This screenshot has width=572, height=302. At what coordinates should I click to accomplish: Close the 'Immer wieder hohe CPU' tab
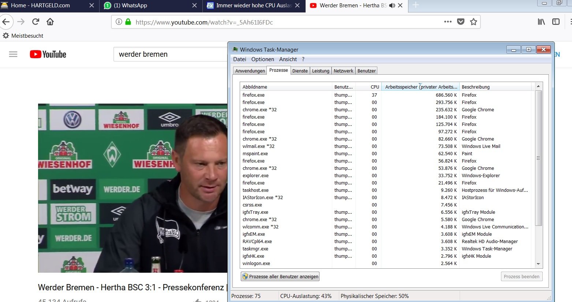click(297, 5)
